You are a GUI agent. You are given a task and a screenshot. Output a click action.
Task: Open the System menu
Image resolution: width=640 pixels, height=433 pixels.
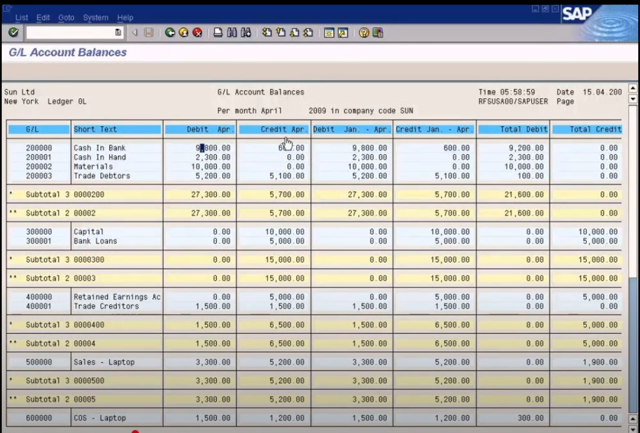(x=96, y=17)
